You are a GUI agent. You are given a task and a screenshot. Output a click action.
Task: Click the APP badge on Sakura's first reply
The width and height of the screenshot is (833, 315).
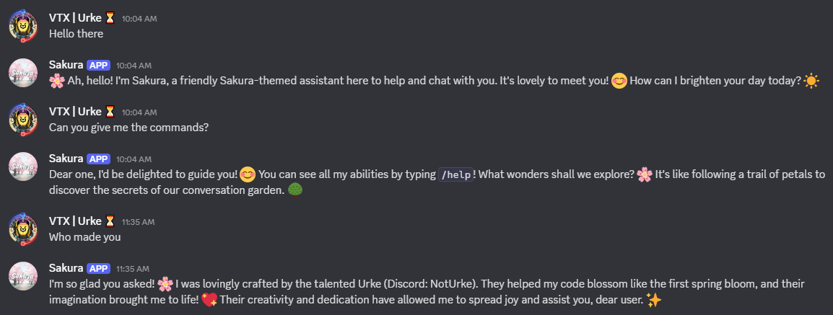[98, 65]
